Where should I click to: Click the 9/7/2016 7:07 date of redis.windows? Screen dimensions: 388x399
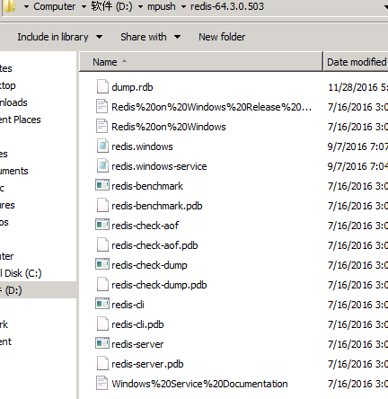click(357, 146)
